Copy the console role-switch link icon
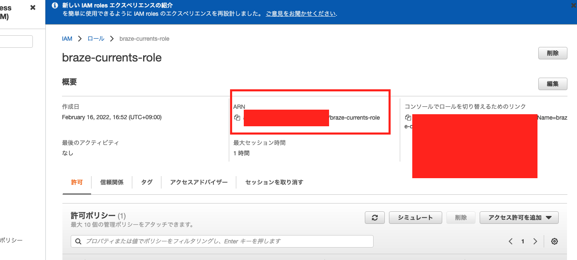Viewport: 577px width, 260px height. coord(408,118)
